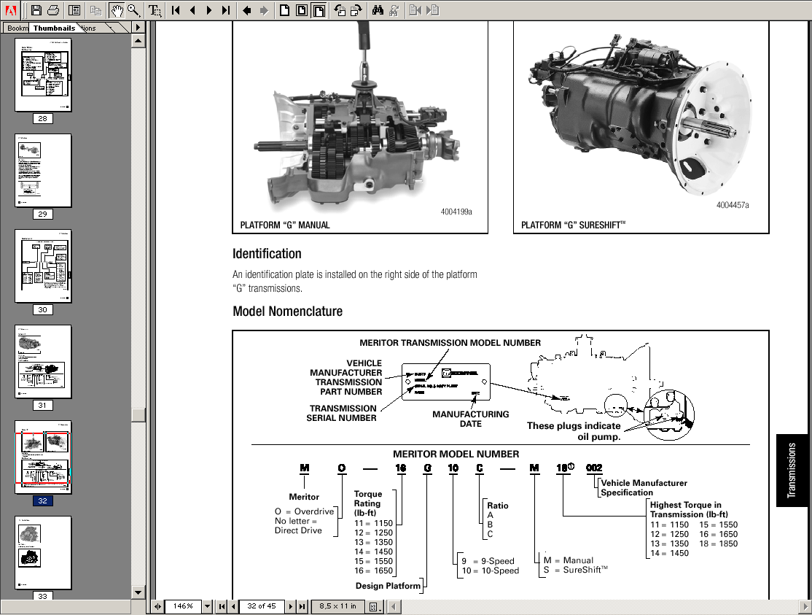
Task: Go back to the previous view
Action: pos(246,10)
